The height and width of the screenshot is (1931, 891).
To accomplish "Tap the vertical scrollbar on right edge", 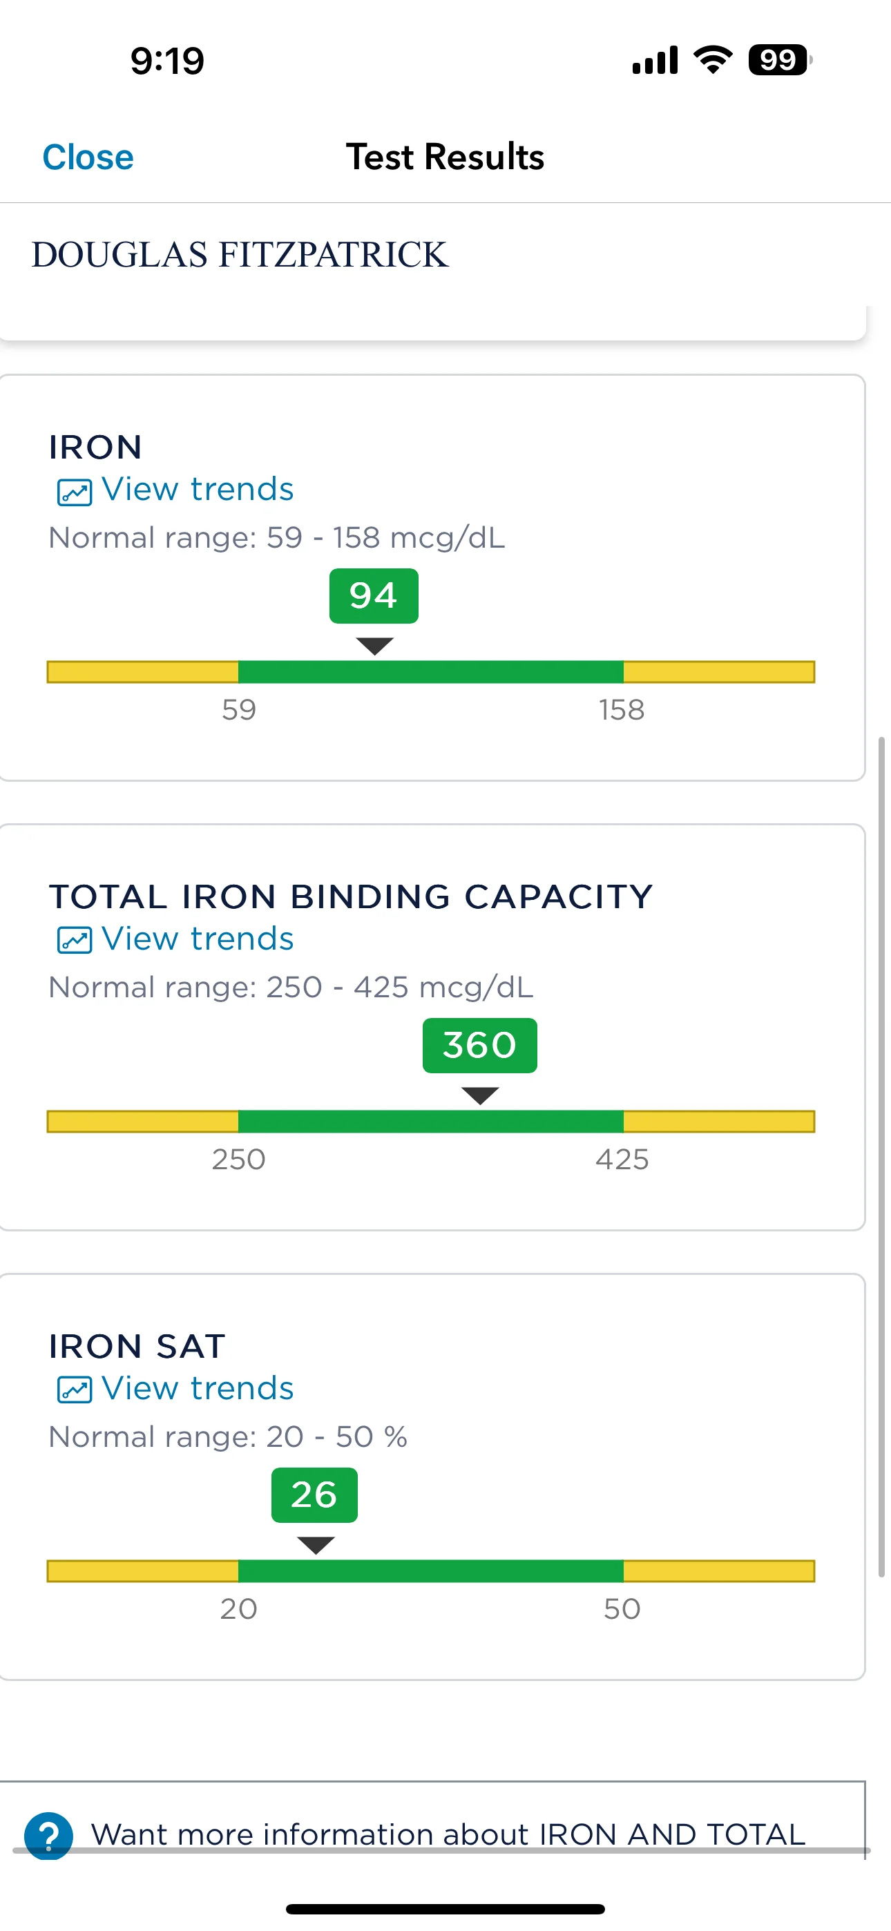I will pyautogui.click(x=881, y=1155).
